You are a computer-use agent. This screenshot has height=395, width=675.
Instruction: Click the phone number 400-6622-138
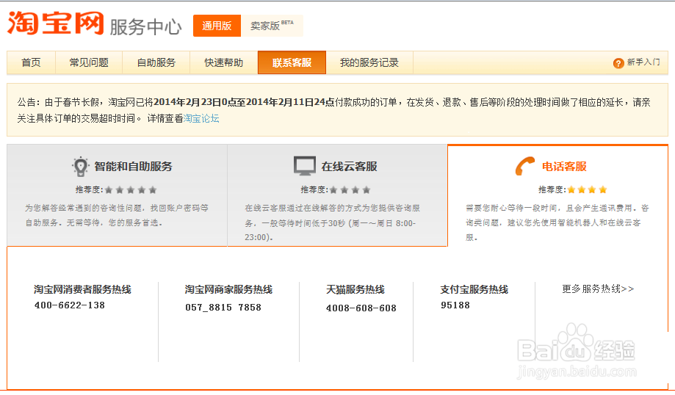[x=70, y=305]
